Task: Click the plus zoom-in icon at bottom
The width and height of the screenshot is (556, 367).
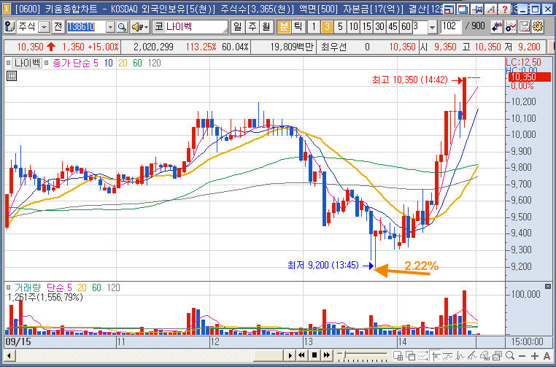Action: 535,355
